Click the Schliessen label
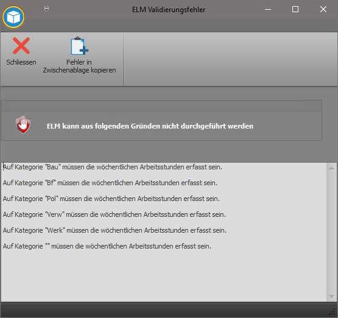This screenshot has width=338, height=318. pyautogui.click(x=21, y=62)
